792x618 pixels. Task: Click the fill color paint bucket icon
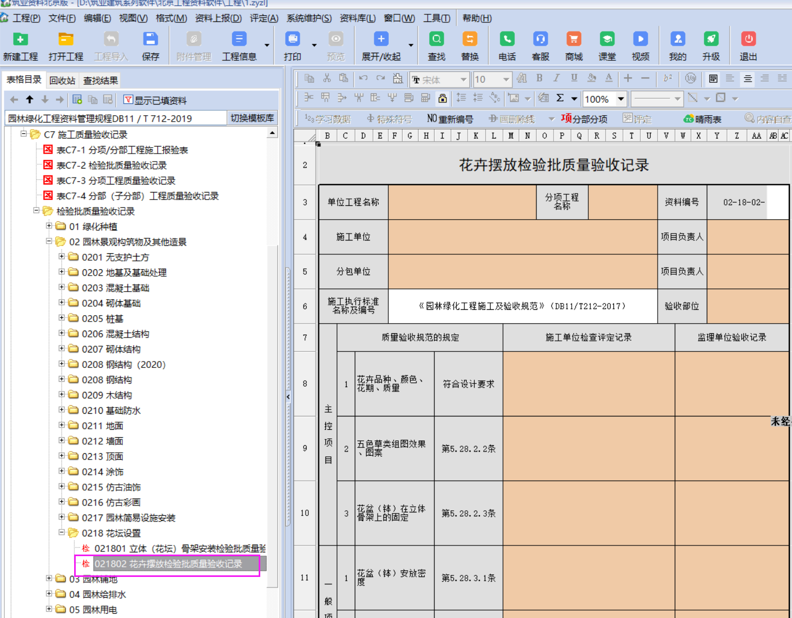tap(591, 78)
